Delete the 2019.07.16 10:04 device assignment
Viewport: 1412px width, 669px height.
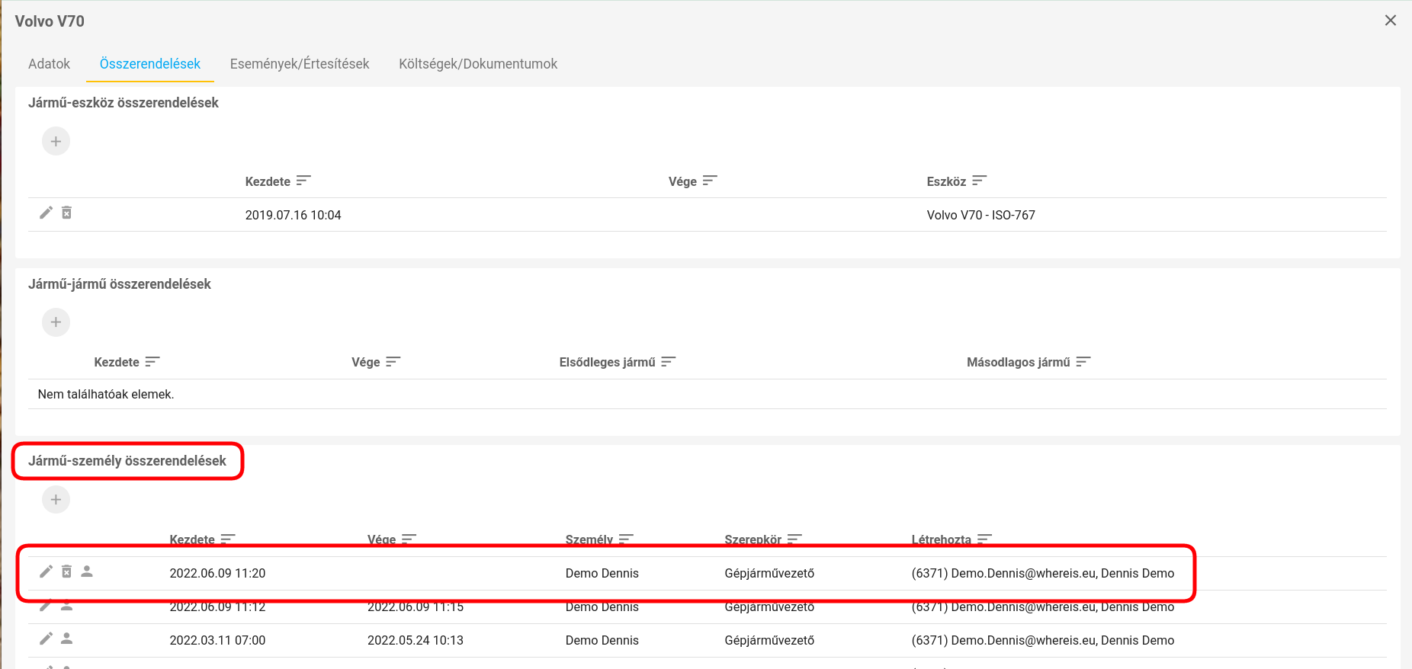click(67, 213)
